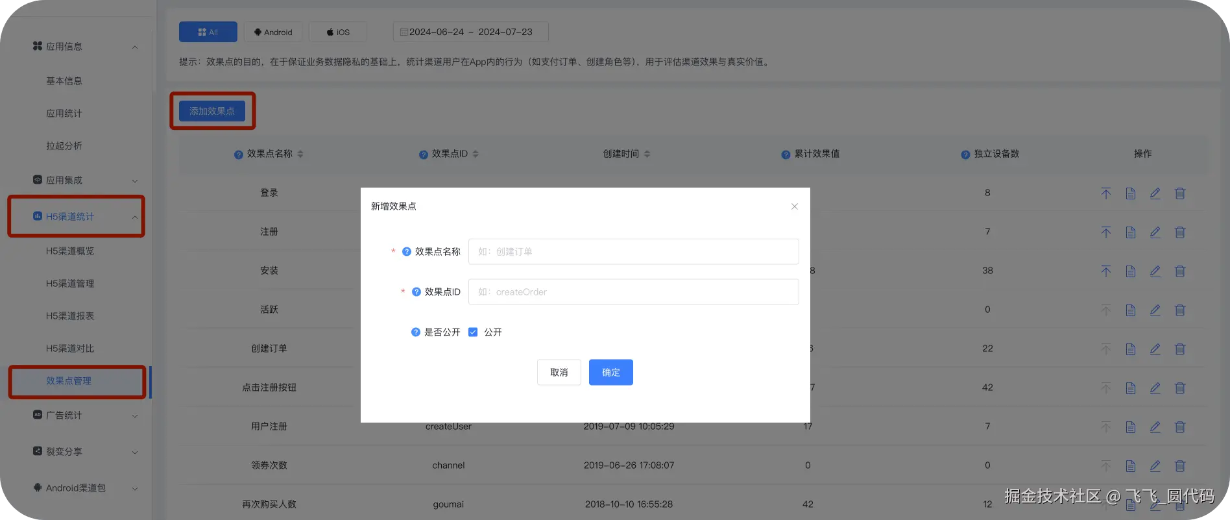The image size is (1230, 520).
Task: Click help icon beside 效果点名称 table header
Action: click(x=238, y=155)
